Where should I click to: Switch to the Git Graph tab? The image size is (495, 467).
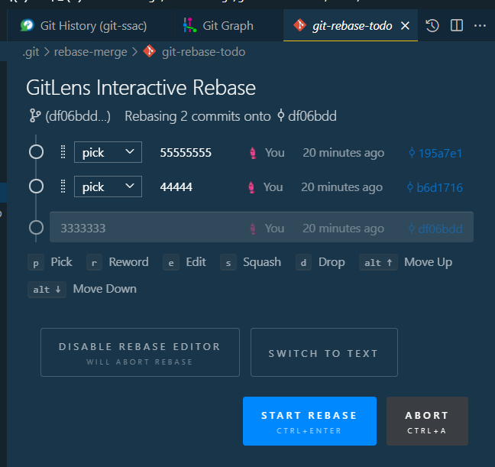coord(228,25)
